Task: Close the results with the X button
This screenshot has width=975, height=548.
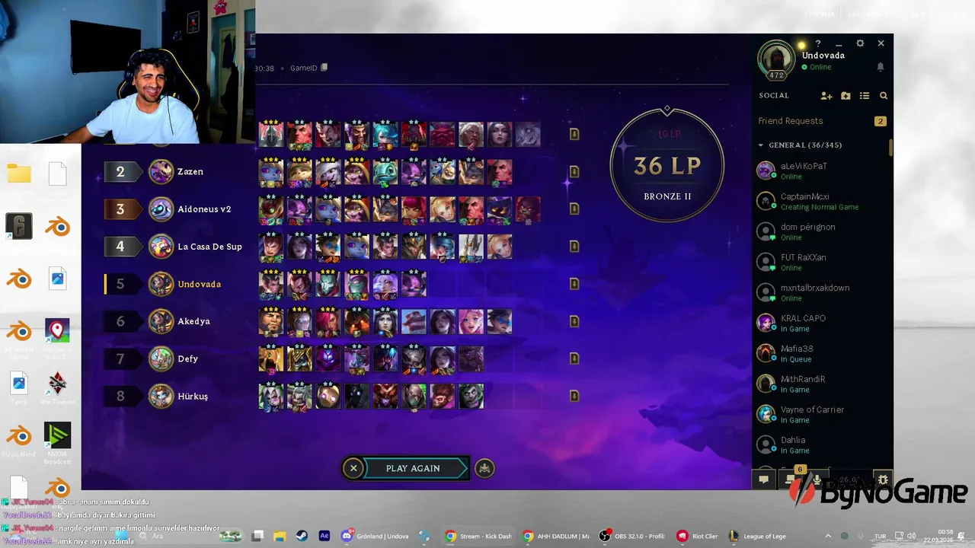Action: [x=353, y=468]
